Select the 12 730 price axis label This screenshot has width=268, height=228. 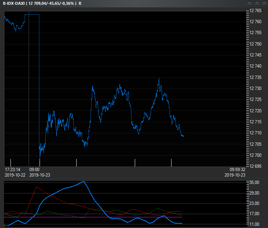[256, 88]
